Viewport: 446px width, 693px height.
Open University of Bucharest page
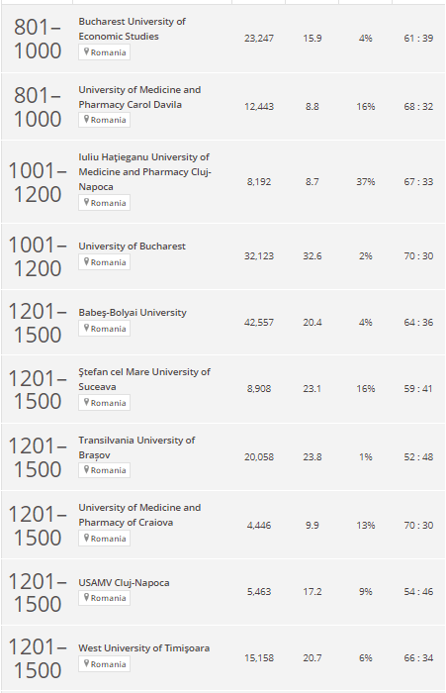point(133,247)
